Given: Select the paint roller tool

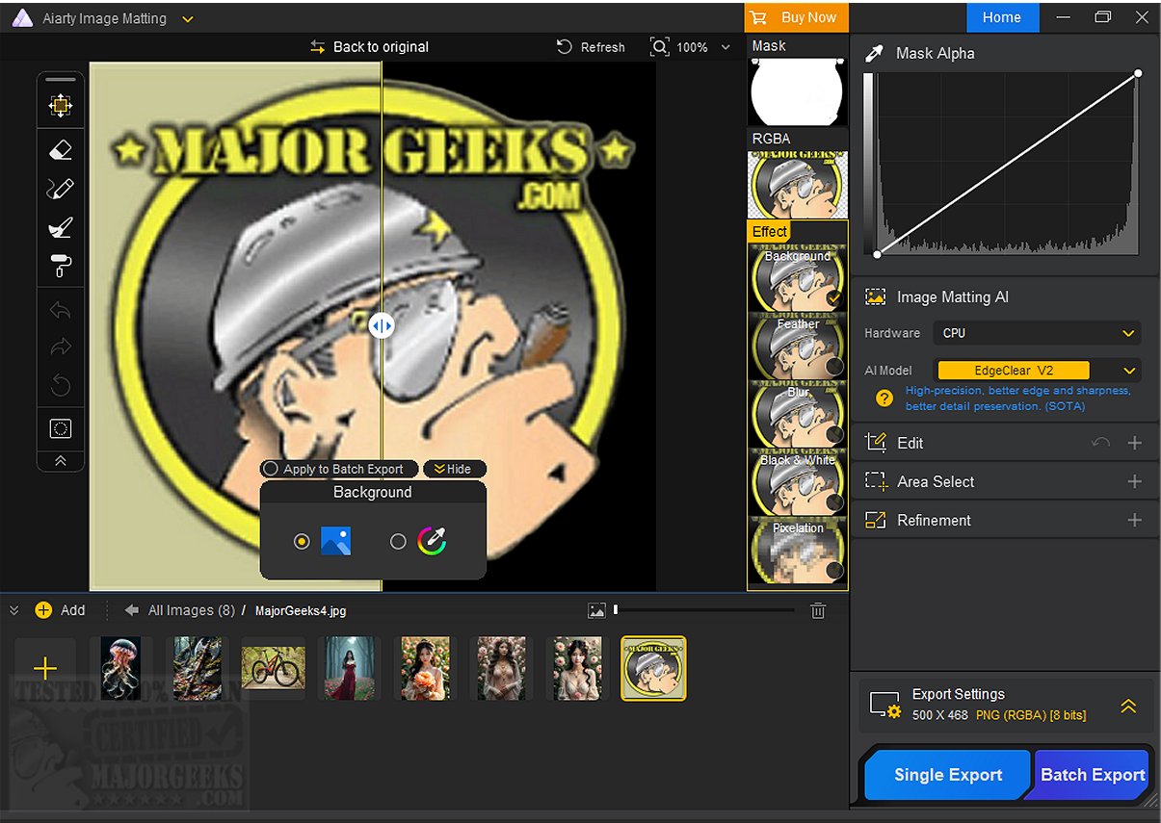Looking at the screenshot, I should click(61, 266).
